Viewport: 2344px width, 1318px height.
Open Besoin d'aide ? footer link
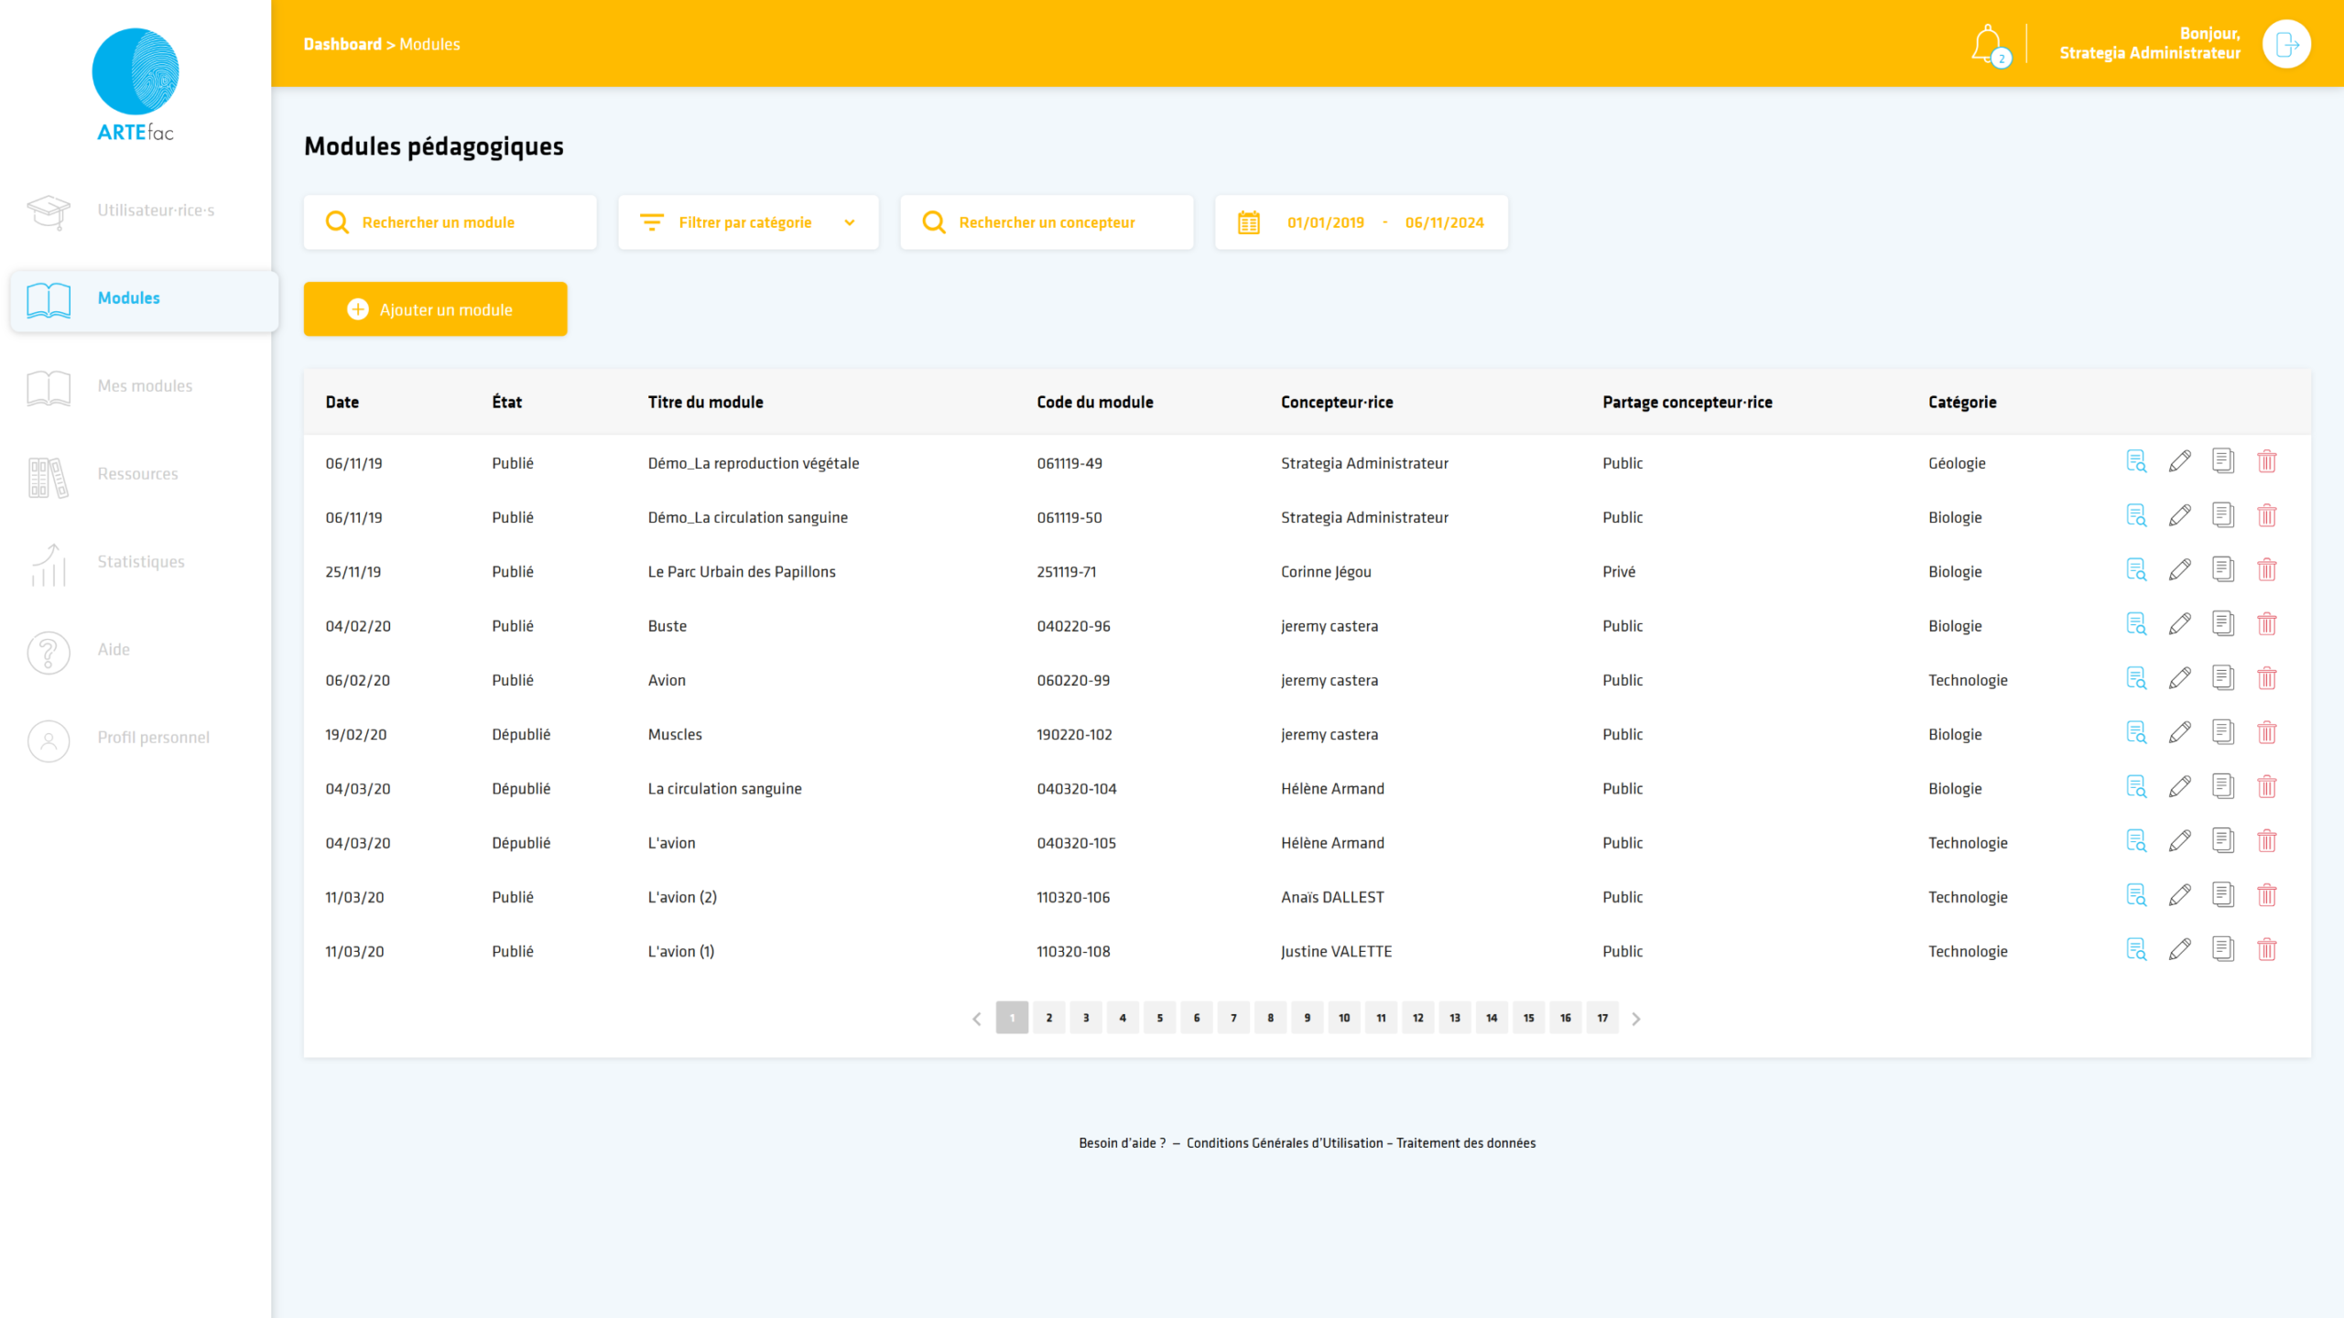[1122, 1143]
